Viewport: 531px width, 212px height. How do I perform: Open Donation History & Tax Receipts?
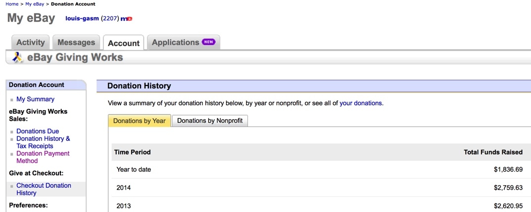pyautogui.click(x=43, y=142)
